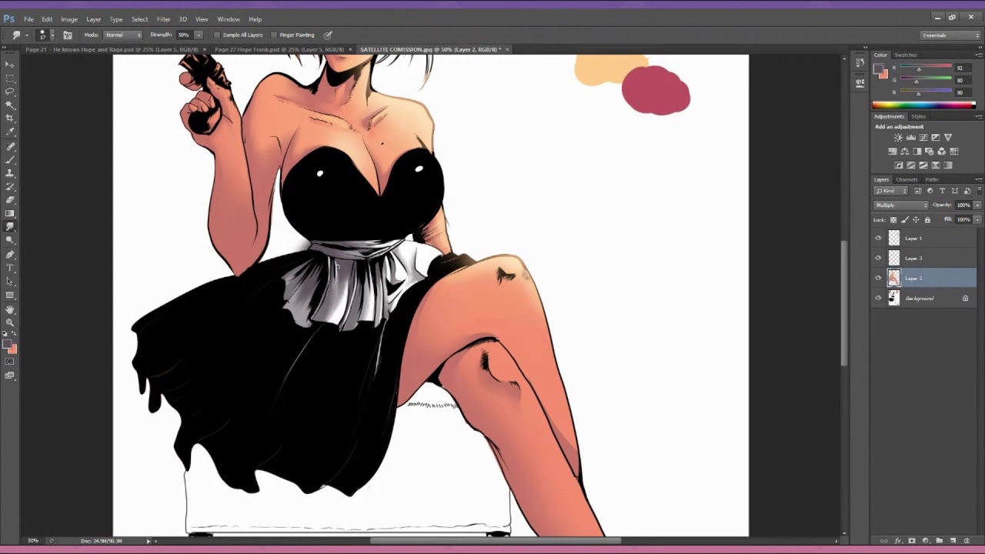The width and height of the screenshot is (985, 554).
Task: Select the Lasso tool
Action: point(10,91)
